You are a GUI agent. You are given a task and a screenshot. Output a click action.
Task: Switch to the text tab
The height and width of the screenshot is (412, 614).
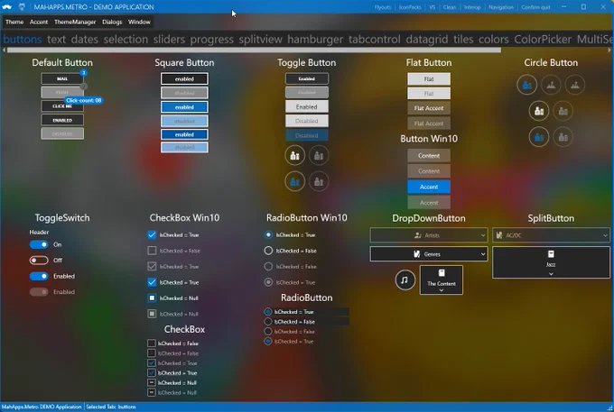pos(56,40)
